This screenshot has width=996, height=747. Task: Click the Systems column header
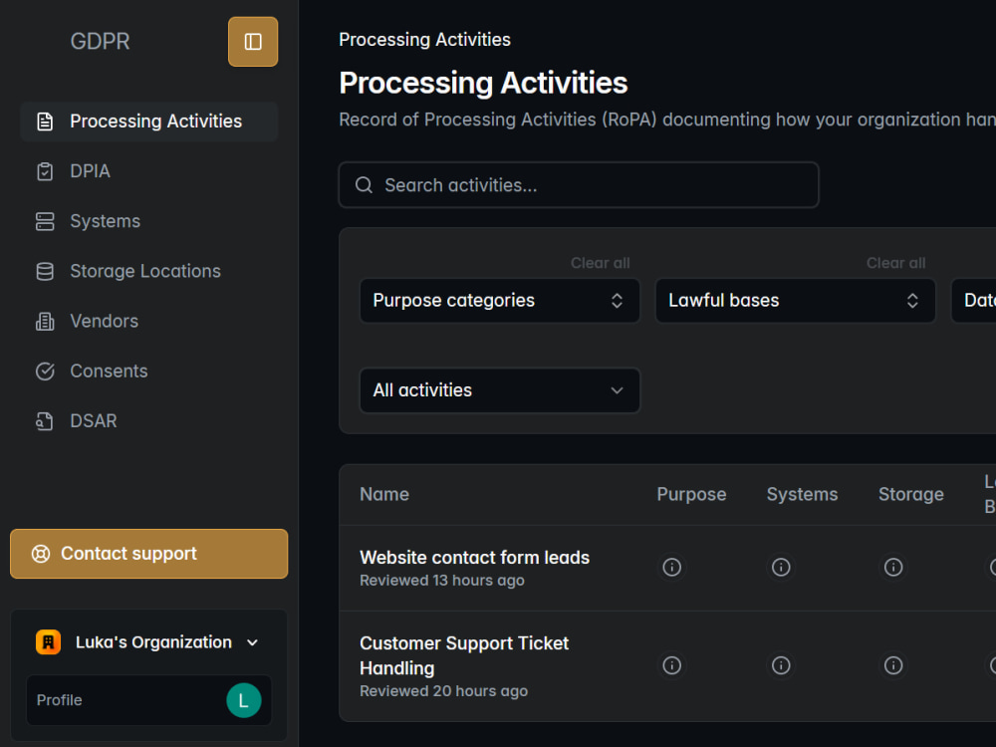[802, 494]
